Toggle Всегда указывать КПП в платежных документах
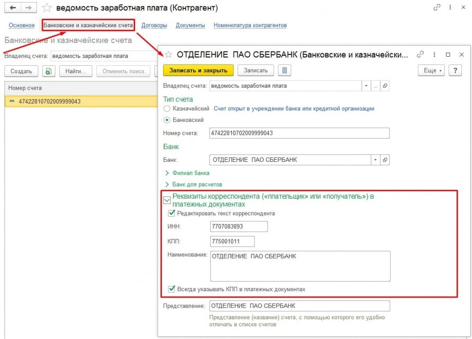Viewport: 472px width, 339px height. click(x=172, y=289)
